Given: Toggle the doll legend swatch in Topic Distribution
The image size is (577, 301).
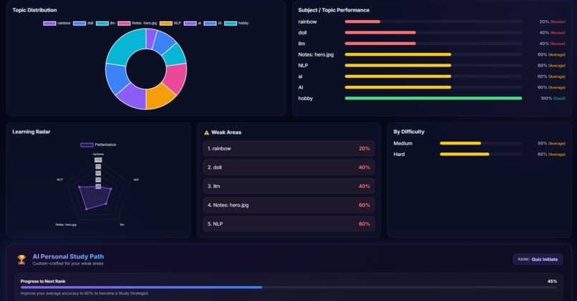Looking at the screenshot, I should pyautogui.click(x=79, y=23).
